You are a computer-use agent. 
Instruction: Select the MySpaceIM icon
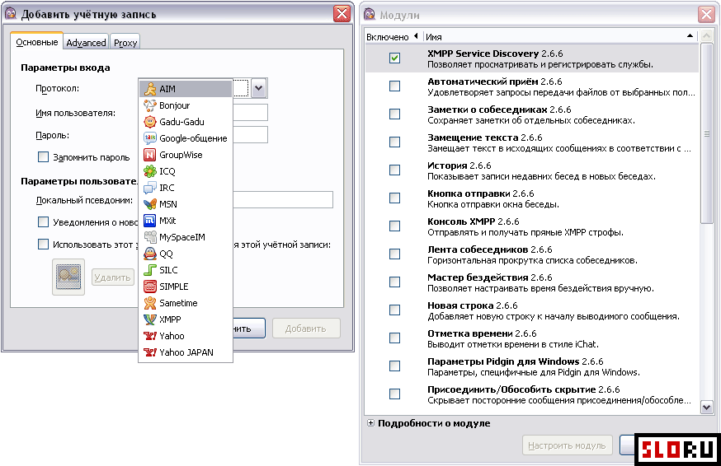[150, 237]
